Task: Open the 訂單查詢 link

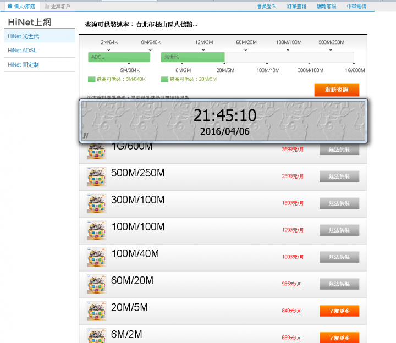Action: [296, 6]
